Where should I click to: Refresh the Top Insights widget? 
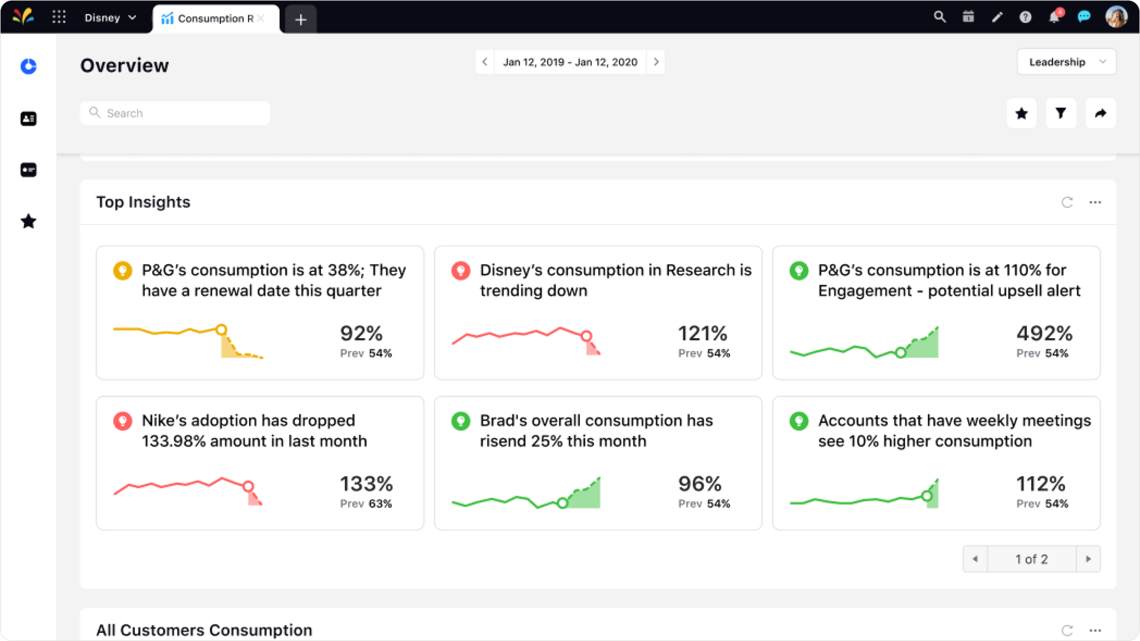coord(1067,202)
